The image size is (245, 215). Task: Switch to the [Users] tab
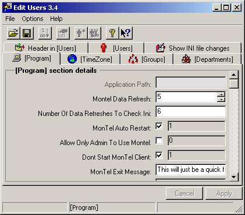[x=116, y=48]
